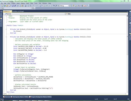Image resolution: width=131 pixels, height=101 pixels.
Task: Click the 'Ln 26' status bar entry
Action: click(x=96, y=99)
